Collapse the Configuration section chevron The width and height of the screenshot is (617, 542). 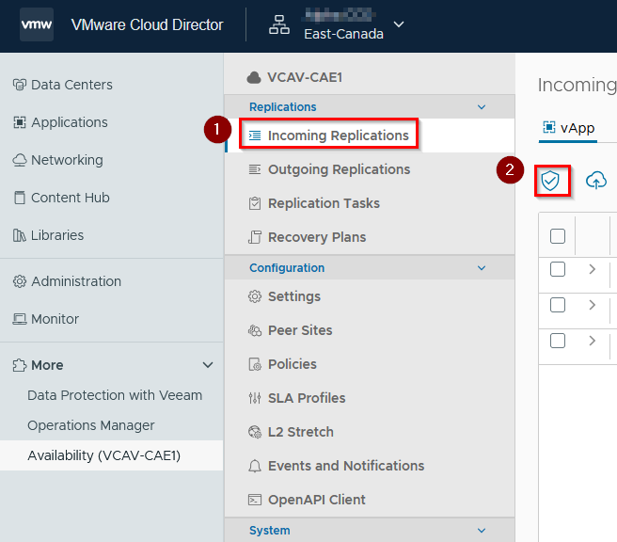coord(482,268)
